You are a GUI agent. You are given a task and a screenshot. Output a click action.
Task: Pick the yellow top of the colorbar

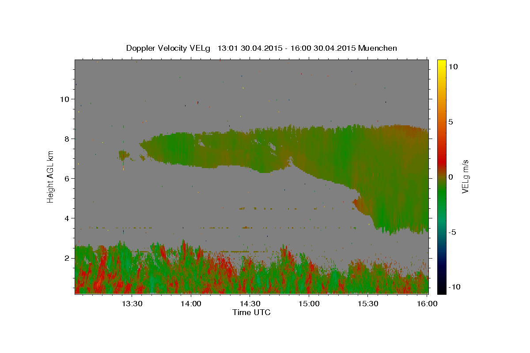[442, 63]
